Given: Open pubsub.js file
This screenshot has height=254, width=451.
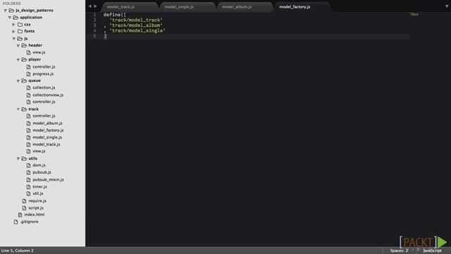Looking at the screenshot, I should tap(42, 172).
